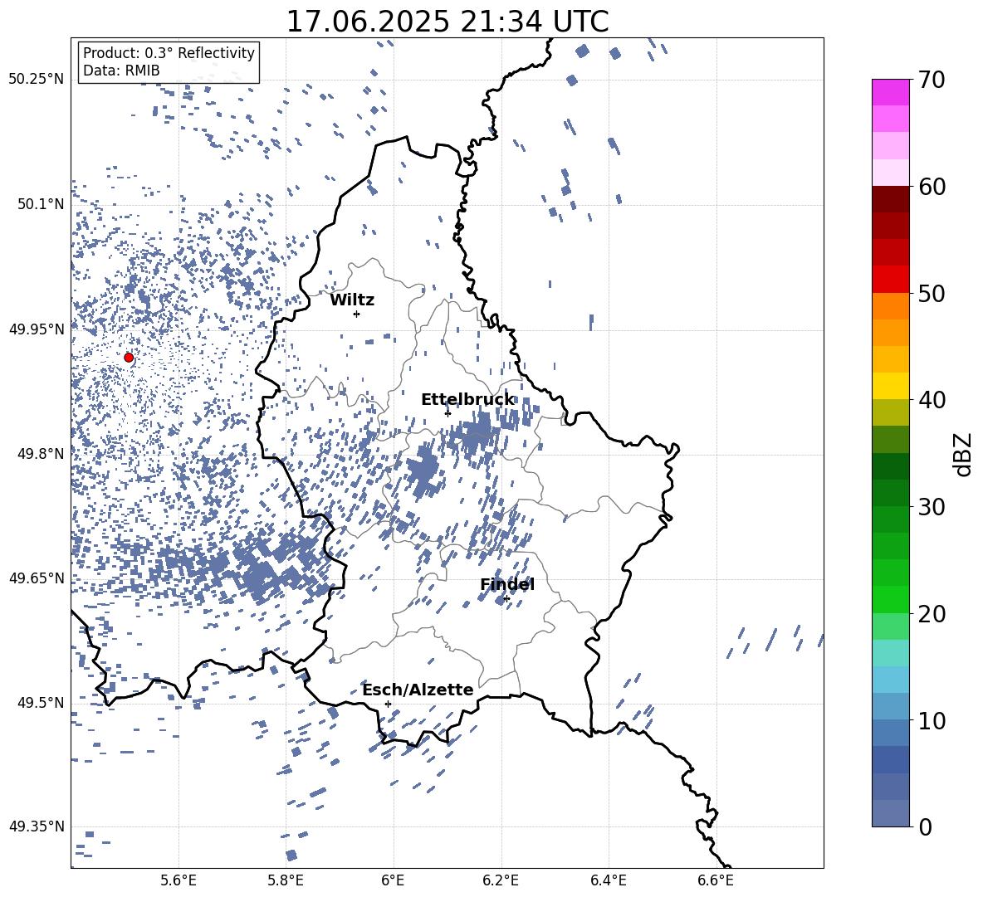
Task: Click the 6.2°E longitude label
Action: click(x=501, y=880)
